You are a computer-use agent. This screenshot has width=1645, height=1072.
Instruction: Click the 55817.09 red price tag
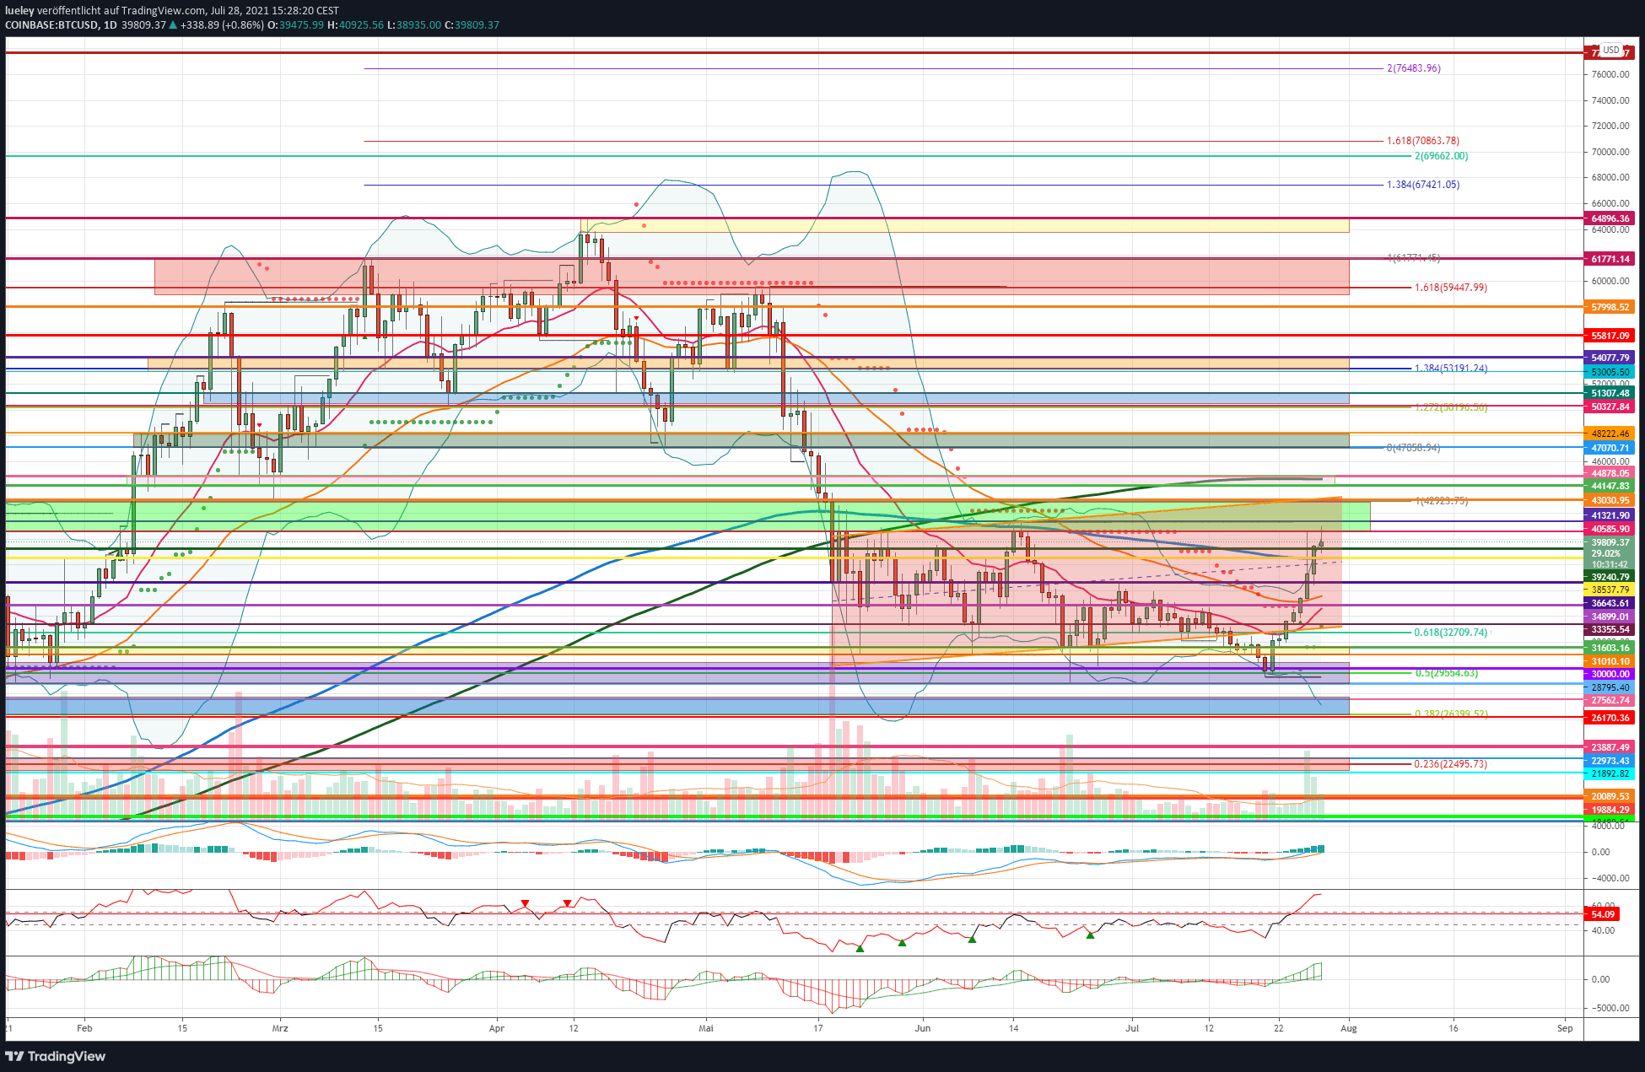1610,336
